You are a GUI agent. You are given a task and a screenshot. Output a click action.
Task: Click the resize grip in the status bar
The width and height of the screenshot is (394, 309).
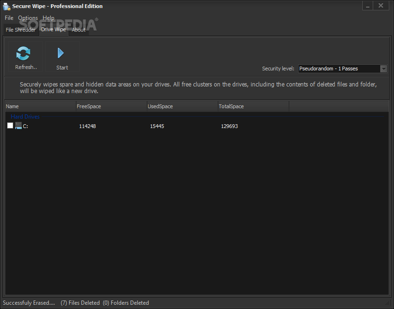click(x=387, y=303)
